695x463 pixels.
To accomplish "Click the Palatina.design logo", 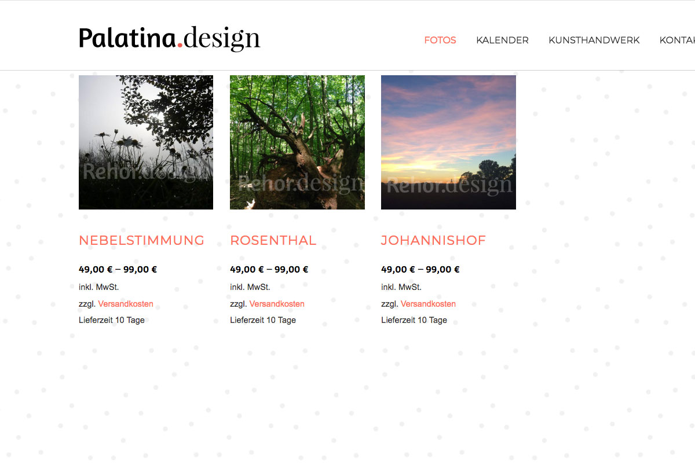I will pos(170,38).
